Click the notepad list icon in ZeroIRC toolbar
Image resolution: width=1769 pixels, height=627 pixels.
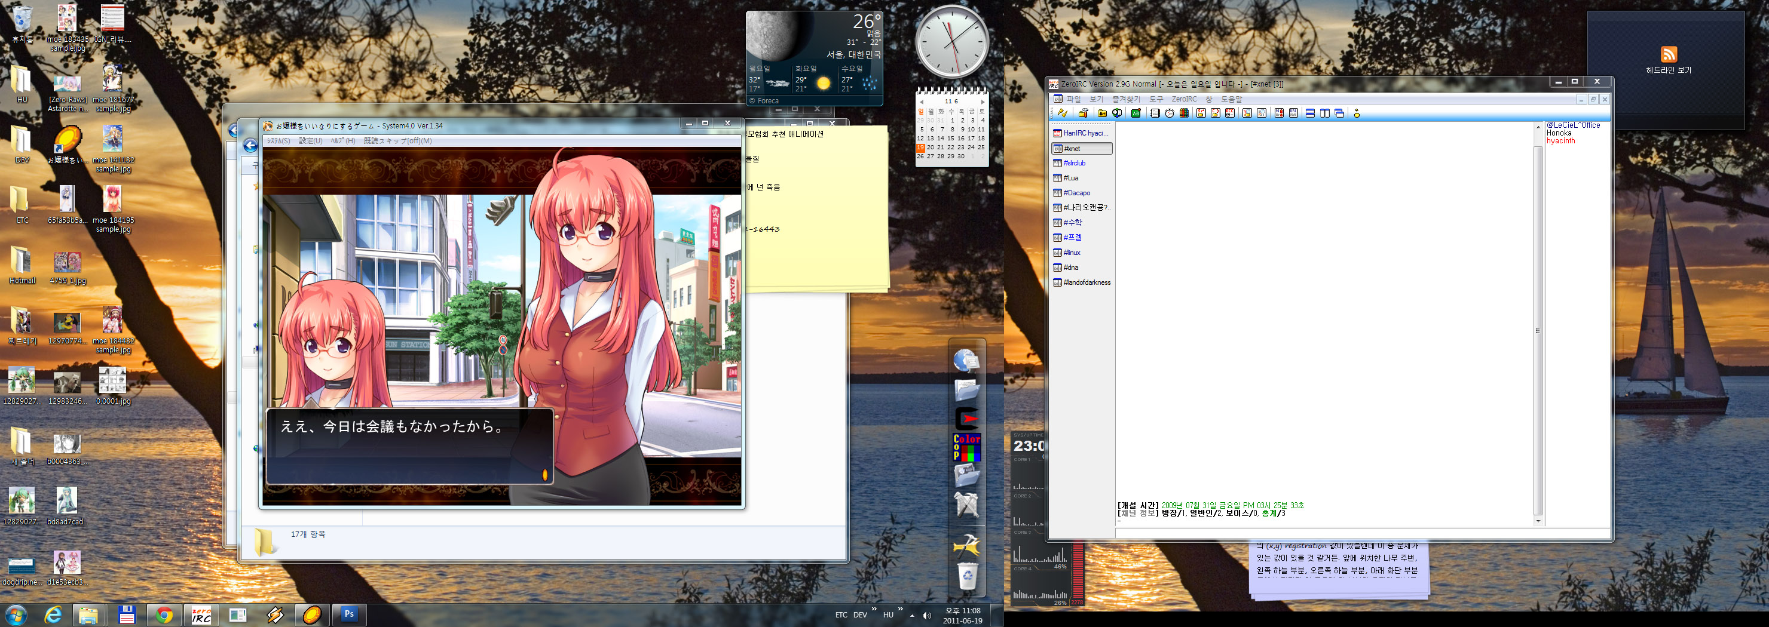pyautogui.click(x=1155, y=113)
